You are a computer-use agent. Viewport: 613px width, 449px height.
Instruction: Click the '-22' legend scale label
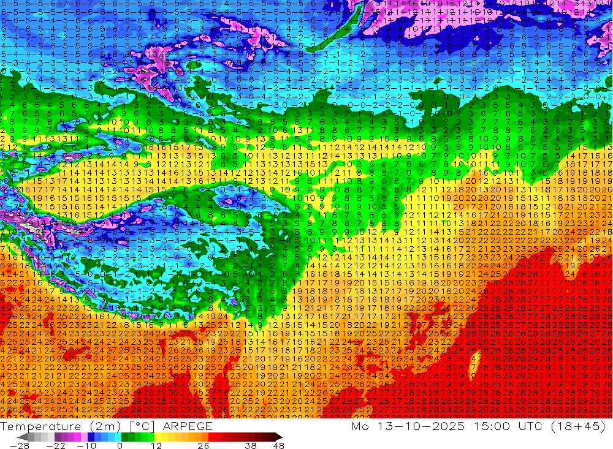click(56, 445)
